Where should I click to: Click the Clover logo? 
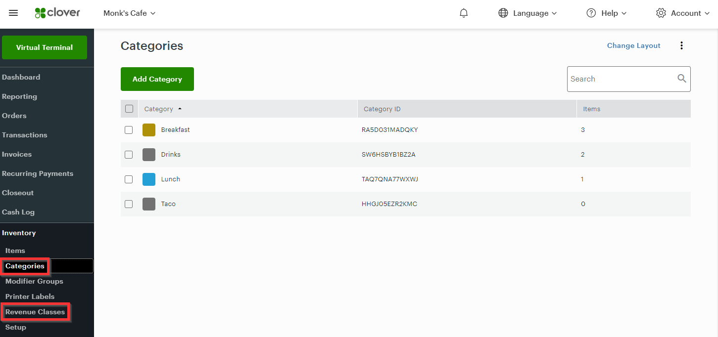57,13
